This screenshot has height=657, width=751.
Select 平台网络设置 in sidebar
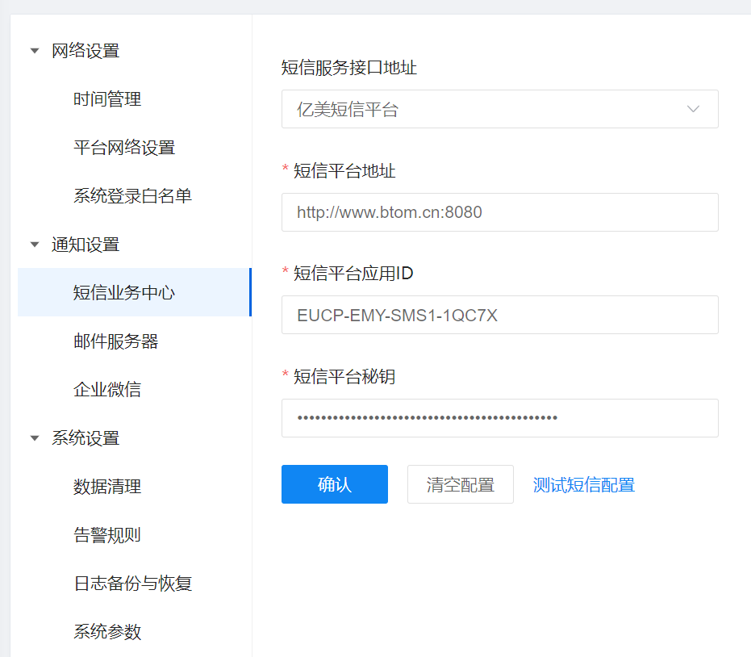(x=124, y=148)
